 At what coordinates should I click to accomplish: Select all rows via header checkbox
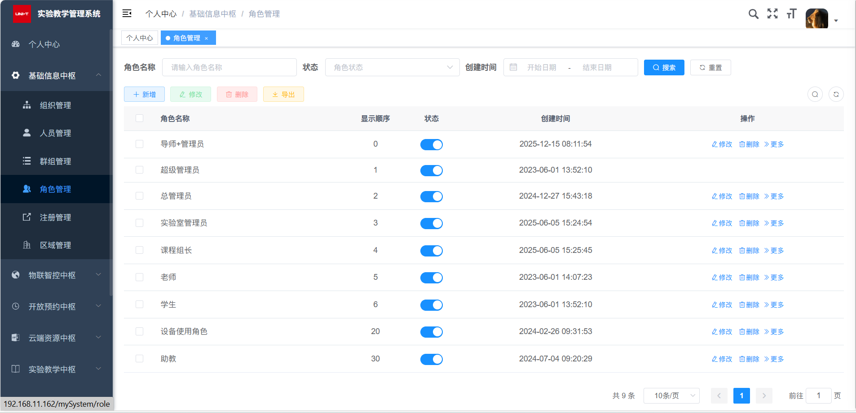click(x=139, y=118)
